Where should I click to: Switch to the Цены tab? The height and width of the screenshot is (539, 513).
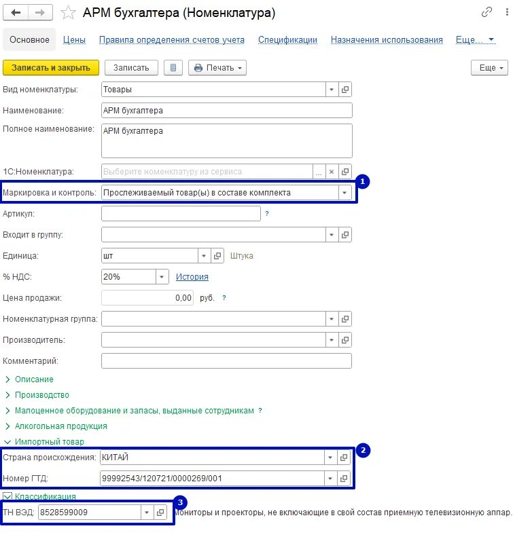click(x=74, y=40)
